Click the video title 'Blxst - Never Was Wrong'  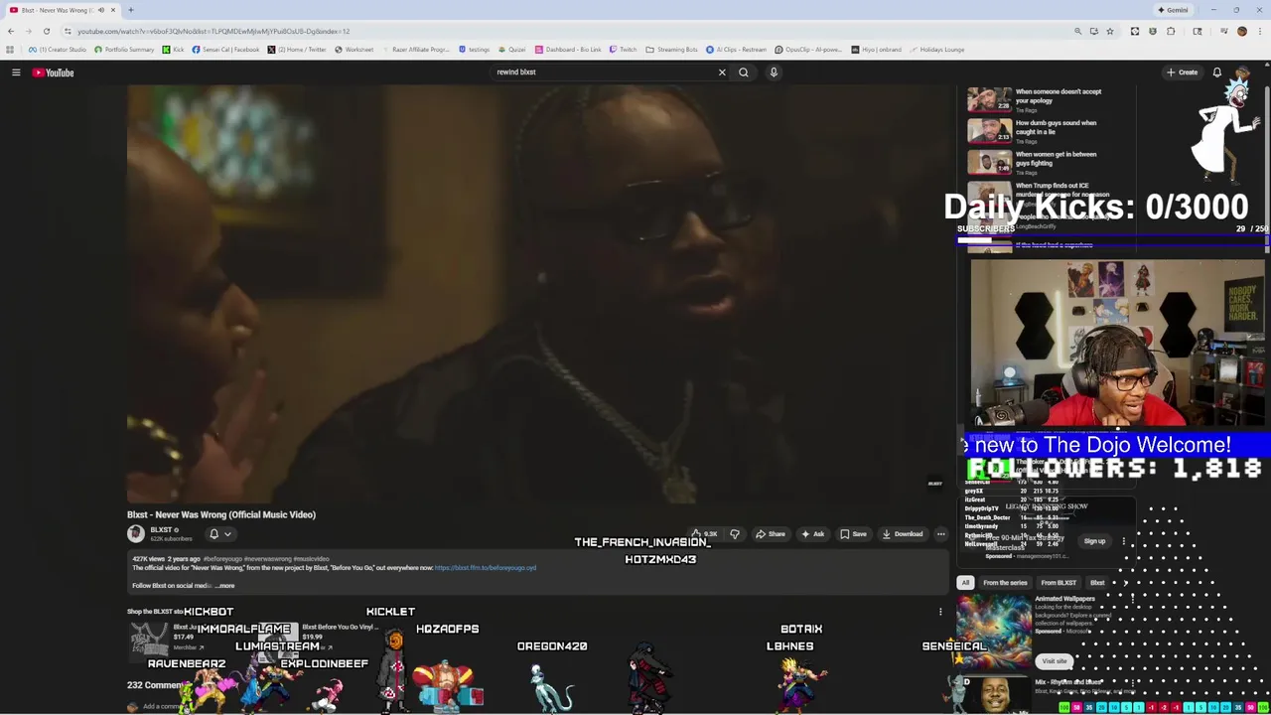[x=221, y=514]
